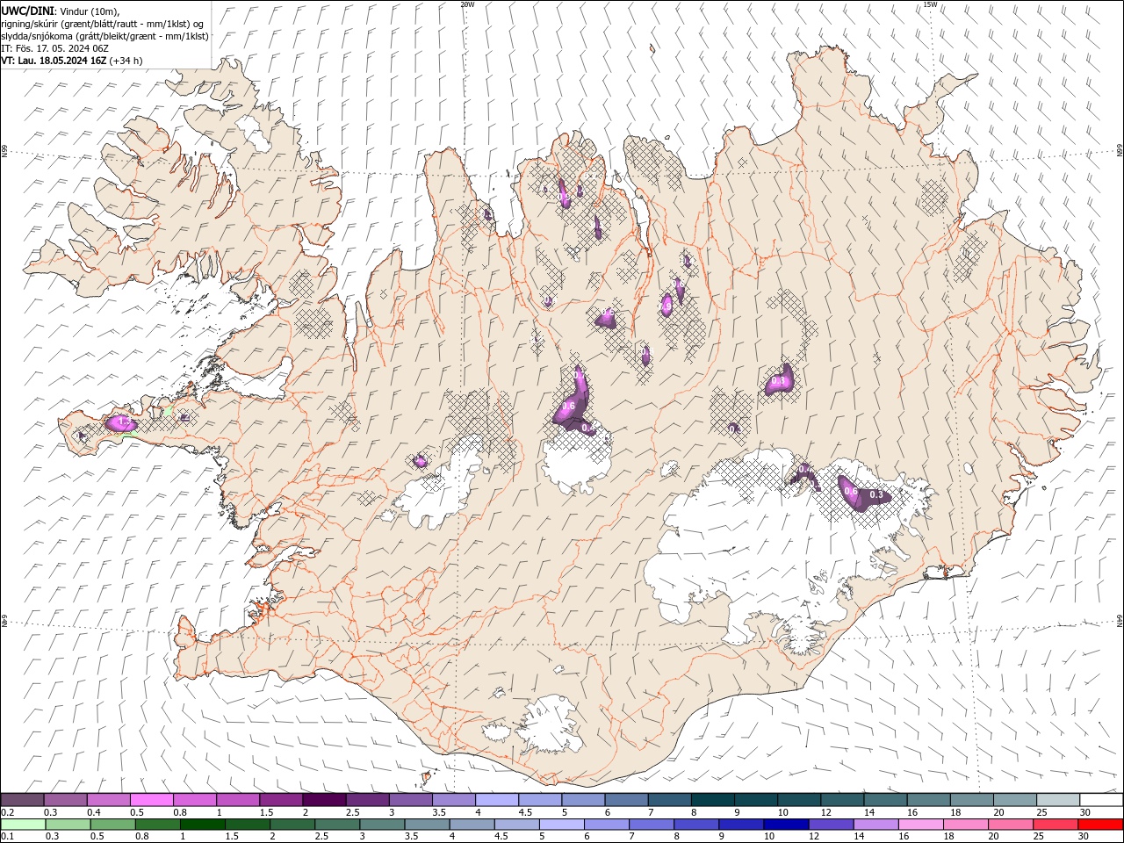Click the 'slydda/snjókoma' legend description line
This screenshot has height=843, width=1124.
pos(104,36)
